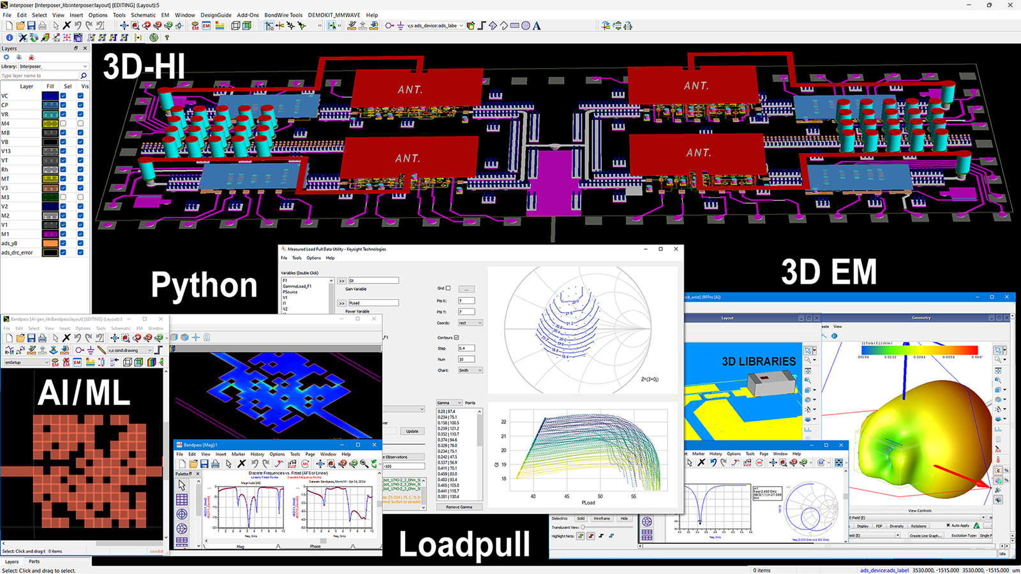
Task: Enable the Vis checkbox for the M4 layer
Action: pos(80,123)
